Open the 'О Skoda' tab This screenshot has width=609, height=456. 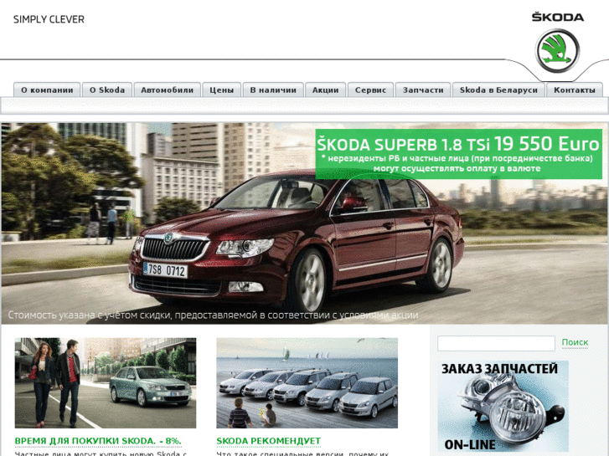coord(107,90)
